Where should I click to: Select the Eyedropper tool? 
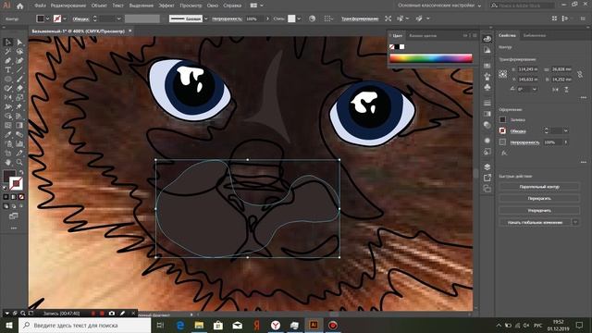tap(8, 134)
